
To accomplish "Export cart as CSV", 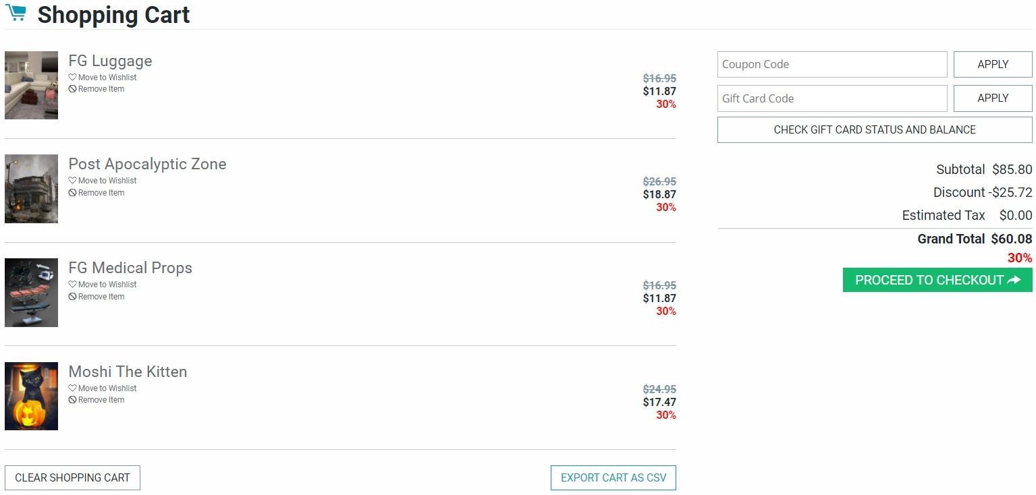I will point(613,477).
